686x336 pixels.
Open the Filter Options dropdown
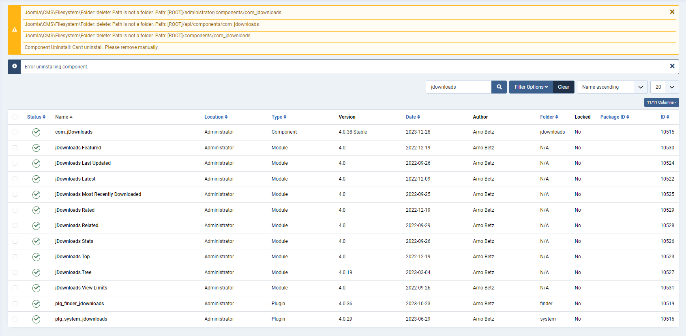tap(531, 87)
